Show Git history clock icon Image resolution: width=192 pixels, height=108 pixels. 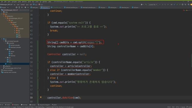[182, 4]
